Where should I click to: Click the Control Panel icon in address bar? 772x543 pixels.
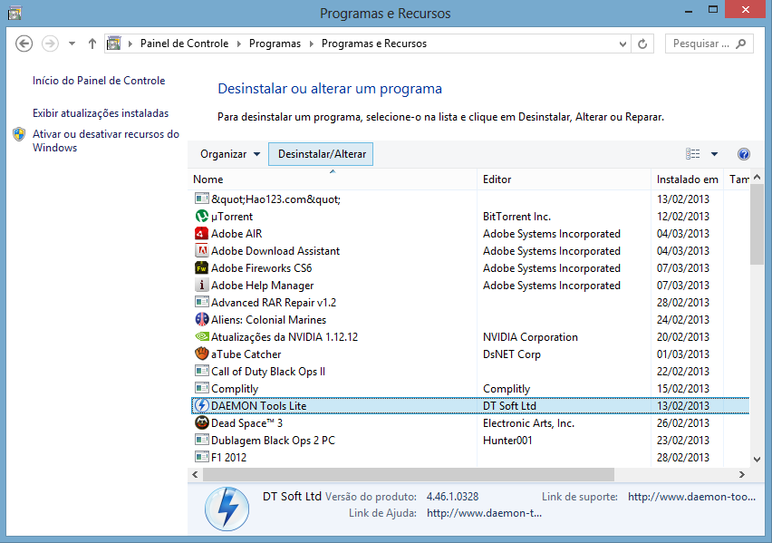tap(114, 44)
